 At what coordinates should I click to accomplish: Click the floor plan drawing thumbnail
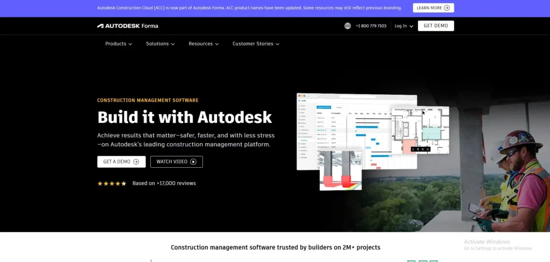(420, 130)
